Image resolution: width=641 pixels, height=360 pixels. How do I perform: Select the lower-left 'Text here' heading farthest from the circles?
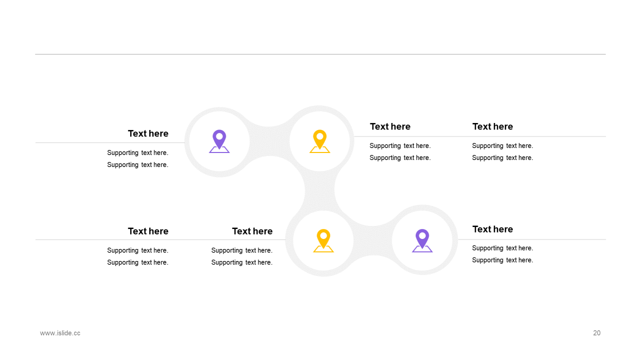coord(148,231)
